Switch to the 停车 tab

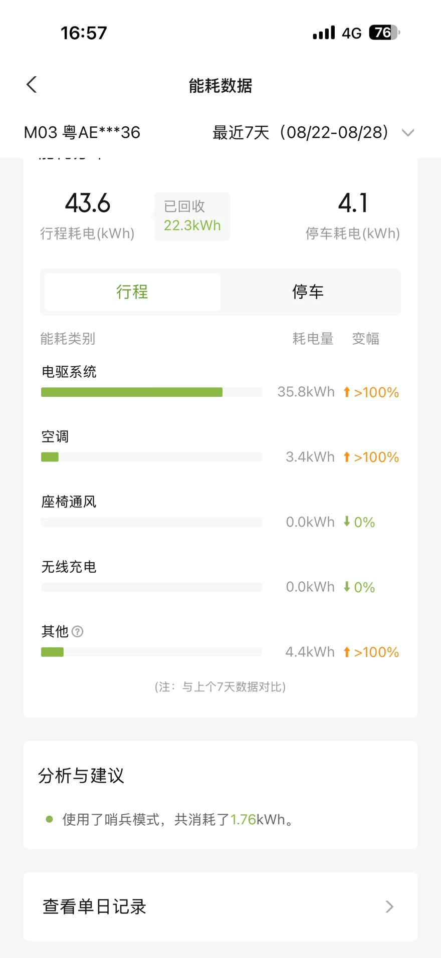click(308, 292)
